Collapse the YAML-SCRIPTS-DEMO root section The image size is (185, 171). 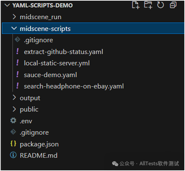click(7, 5)
